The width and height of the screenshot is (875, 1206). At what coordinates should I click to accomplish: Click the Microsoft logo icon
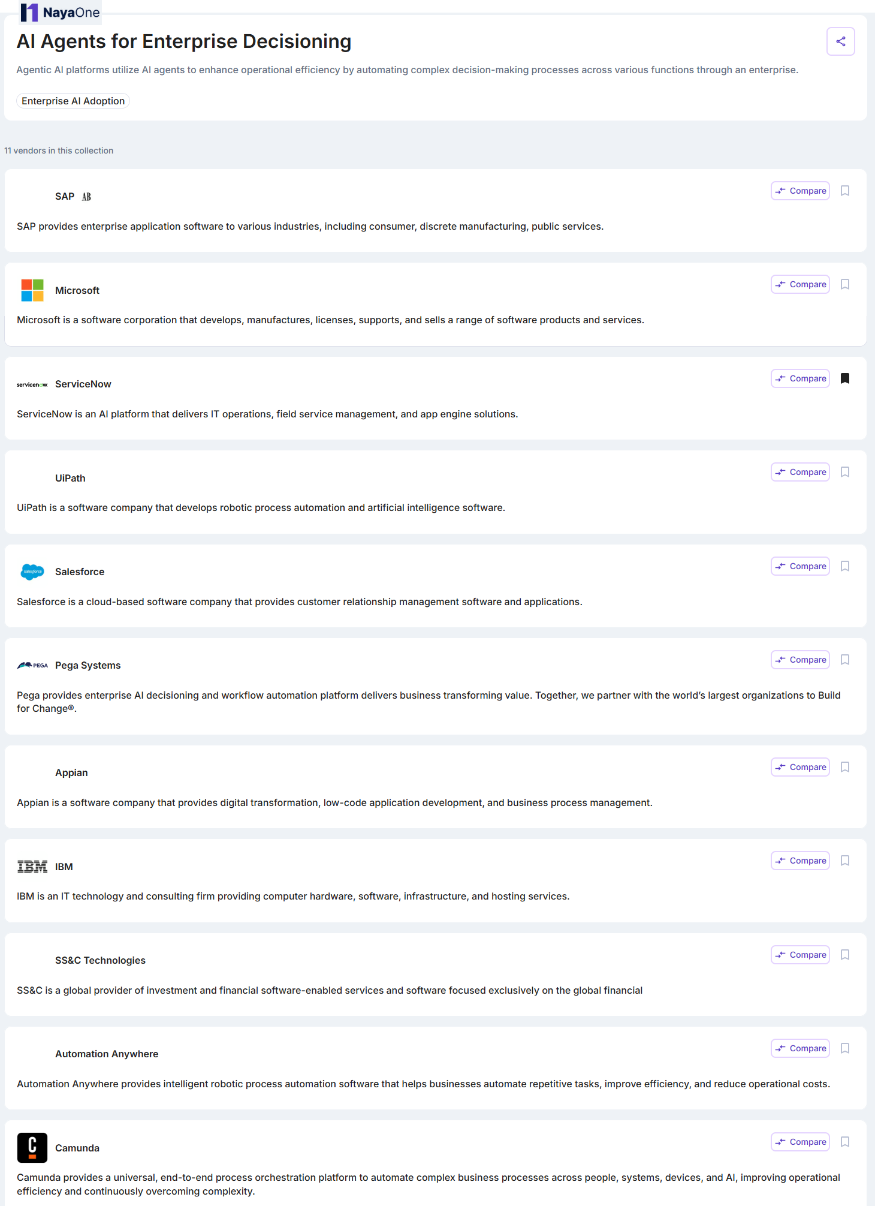tap(32, 290)
